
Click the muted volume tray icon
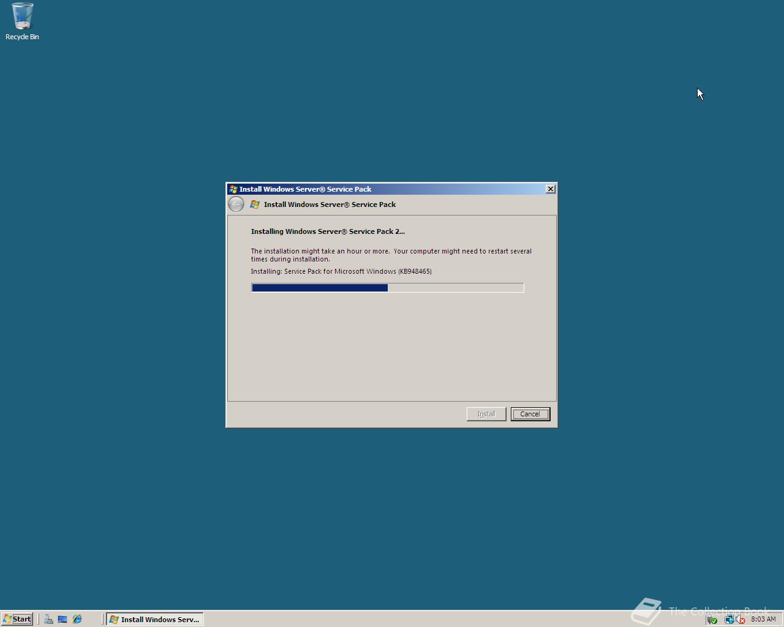740,620
